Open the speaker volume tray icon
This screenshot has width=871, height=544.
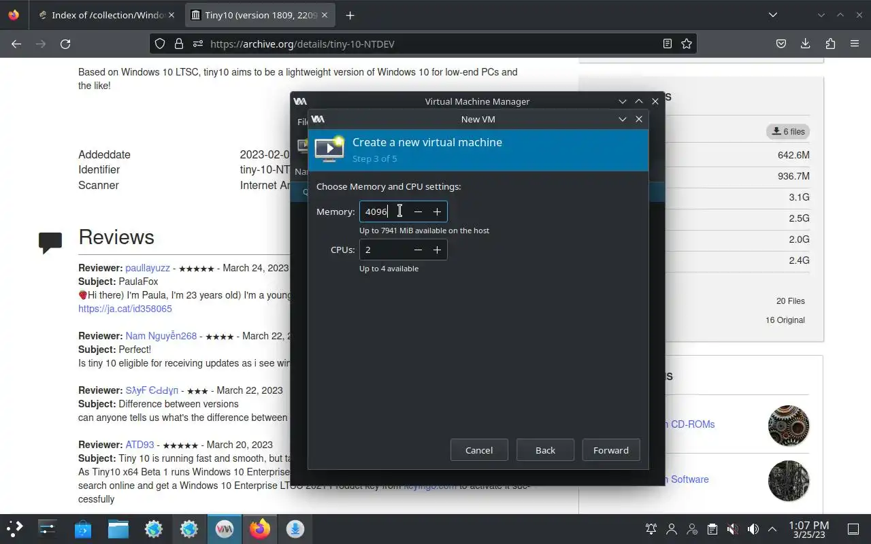753,529
